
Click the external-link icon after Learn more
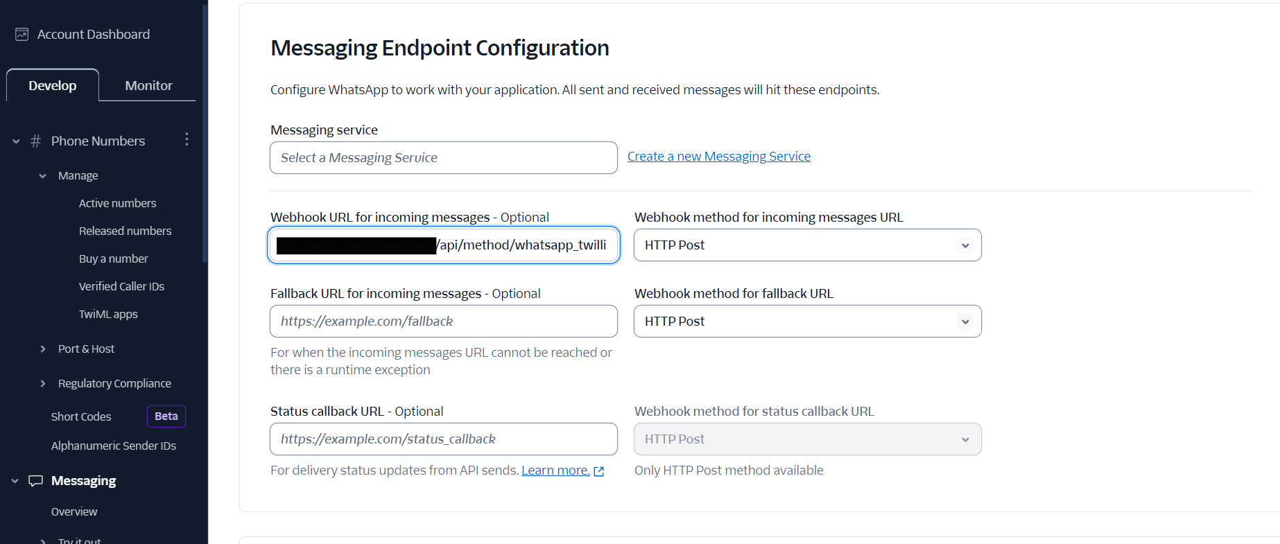[x=599, y=471]
